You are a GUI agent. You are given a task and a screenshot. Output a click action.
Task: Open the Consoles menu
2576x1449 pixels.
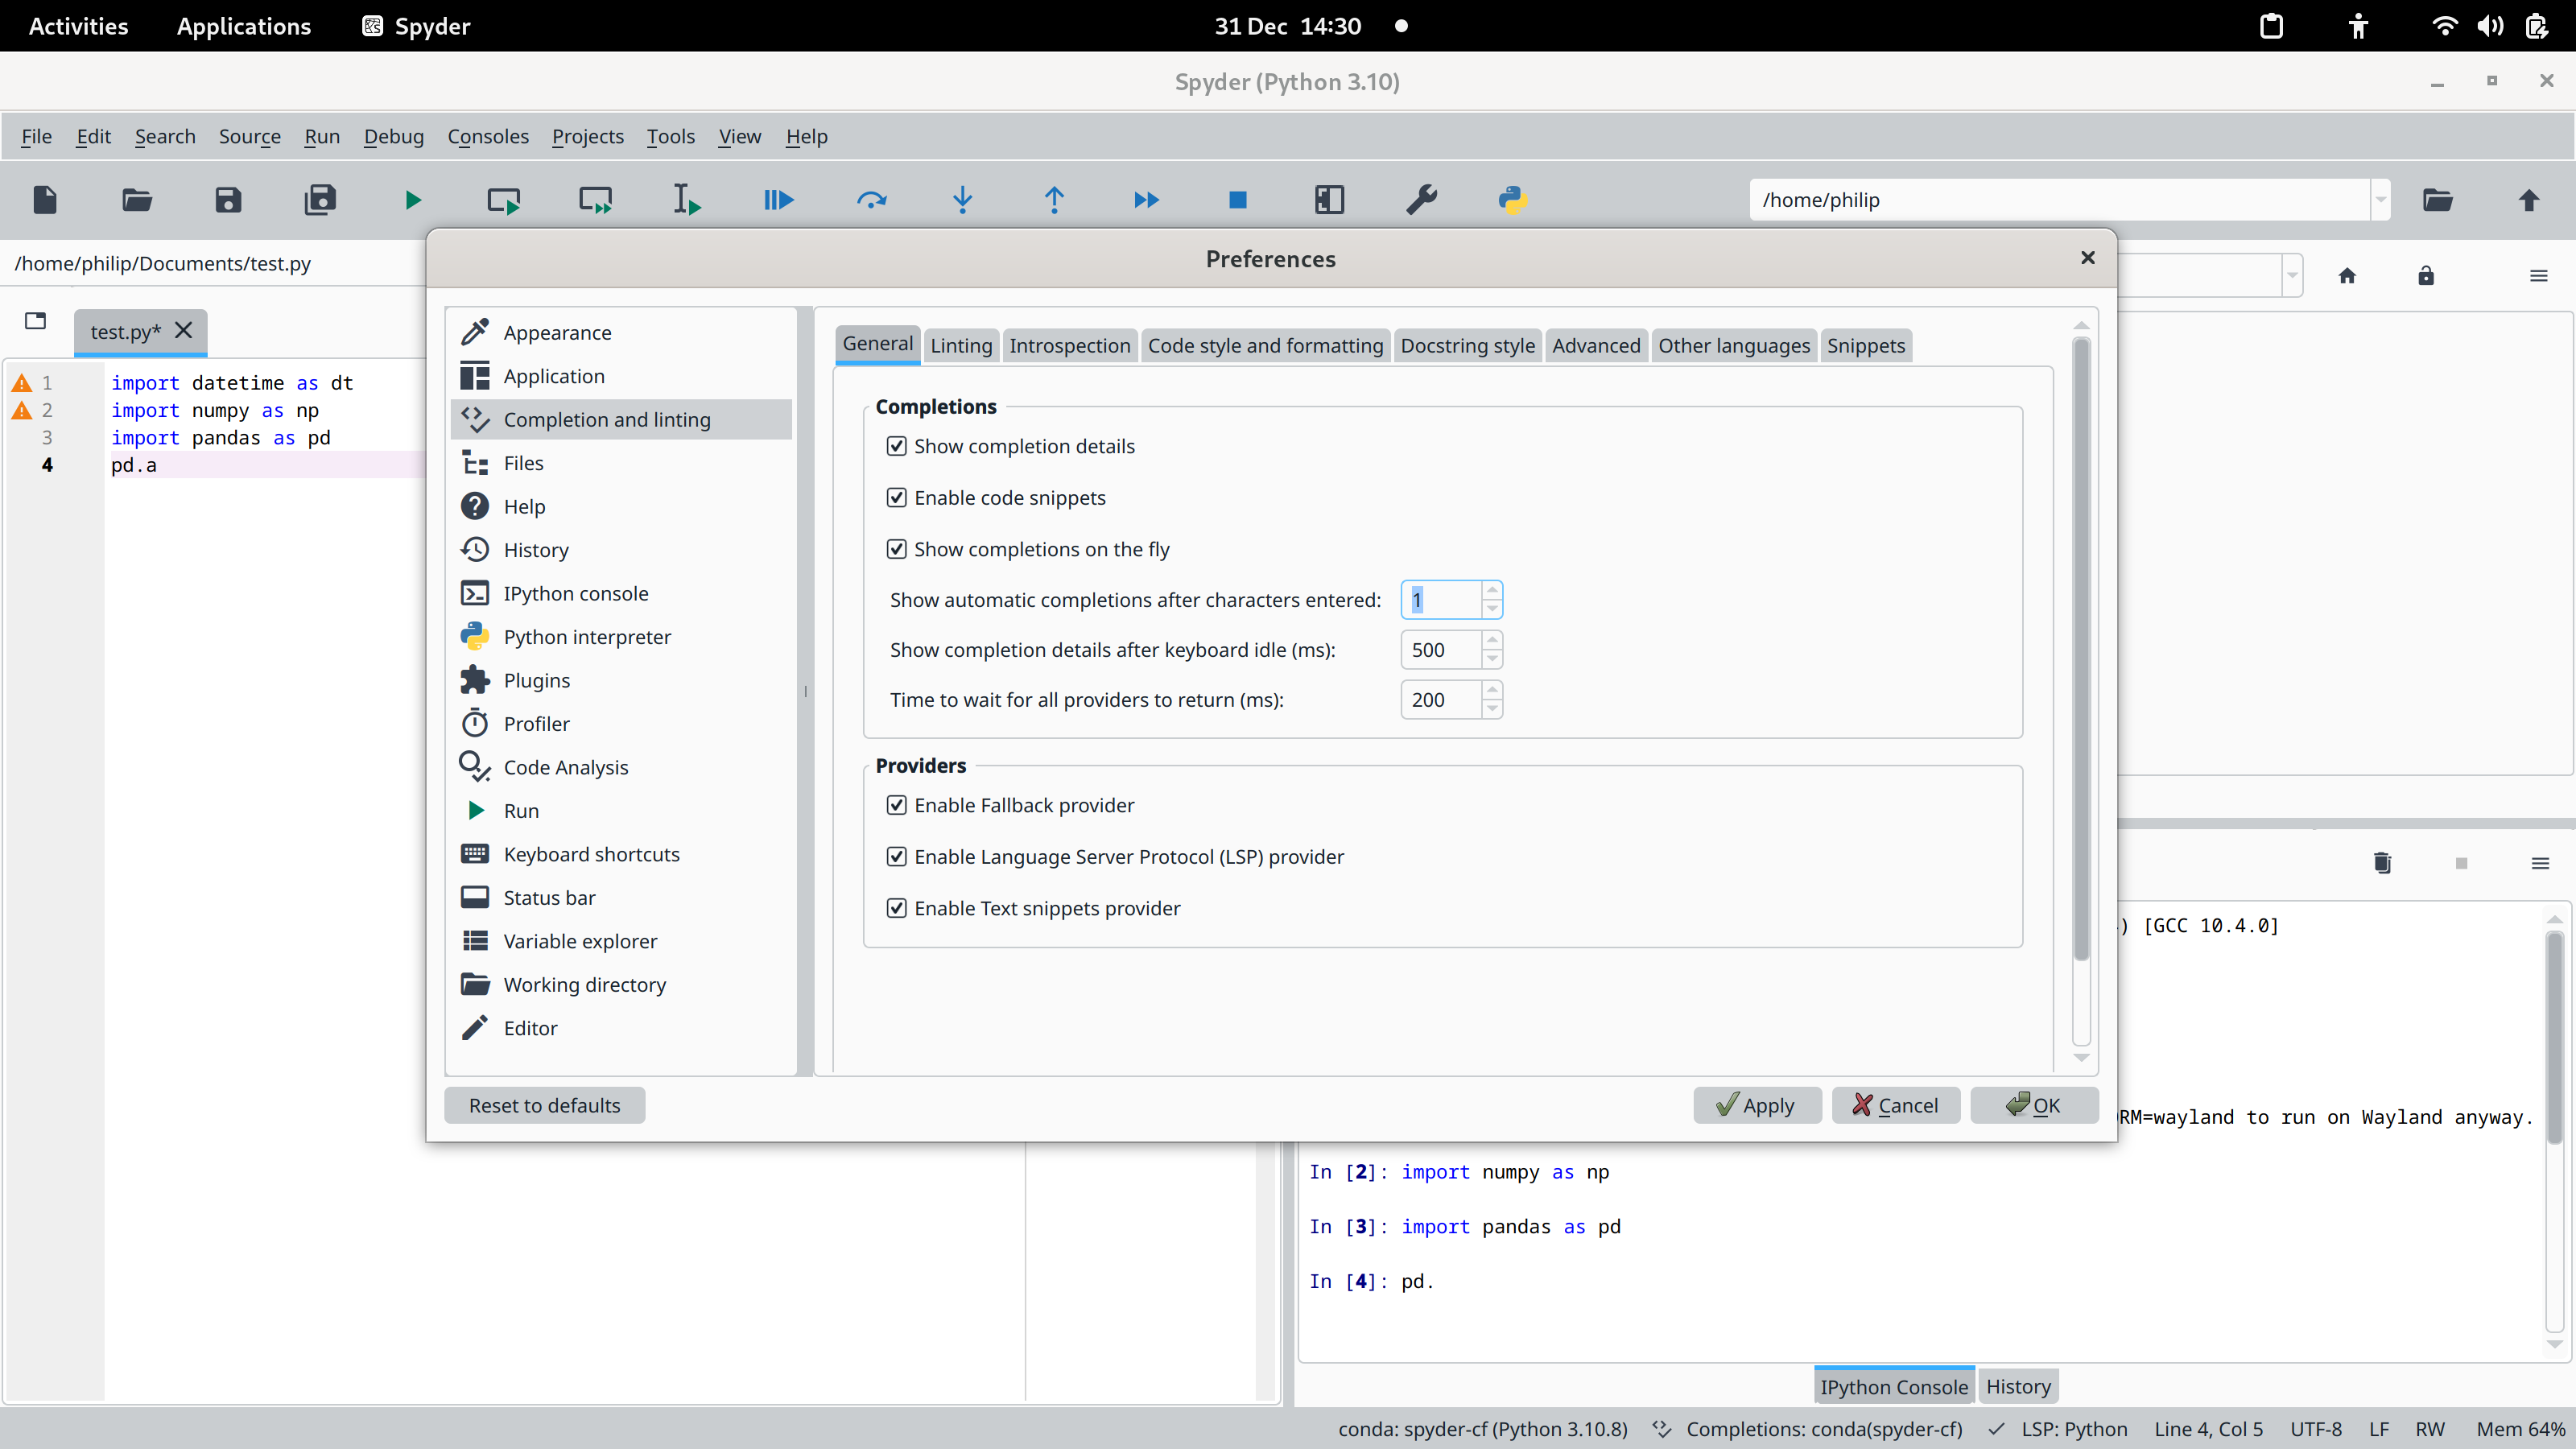click(x=487, y=136)
